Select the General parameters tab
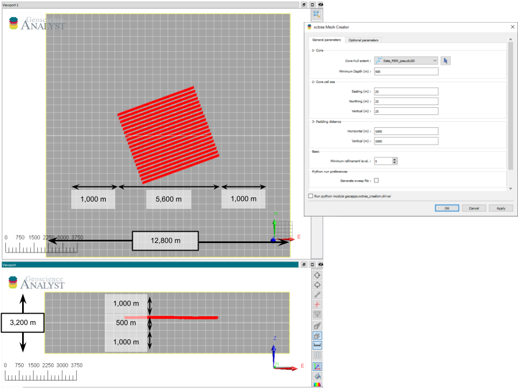The image size is (518, 388). point(328,40)
